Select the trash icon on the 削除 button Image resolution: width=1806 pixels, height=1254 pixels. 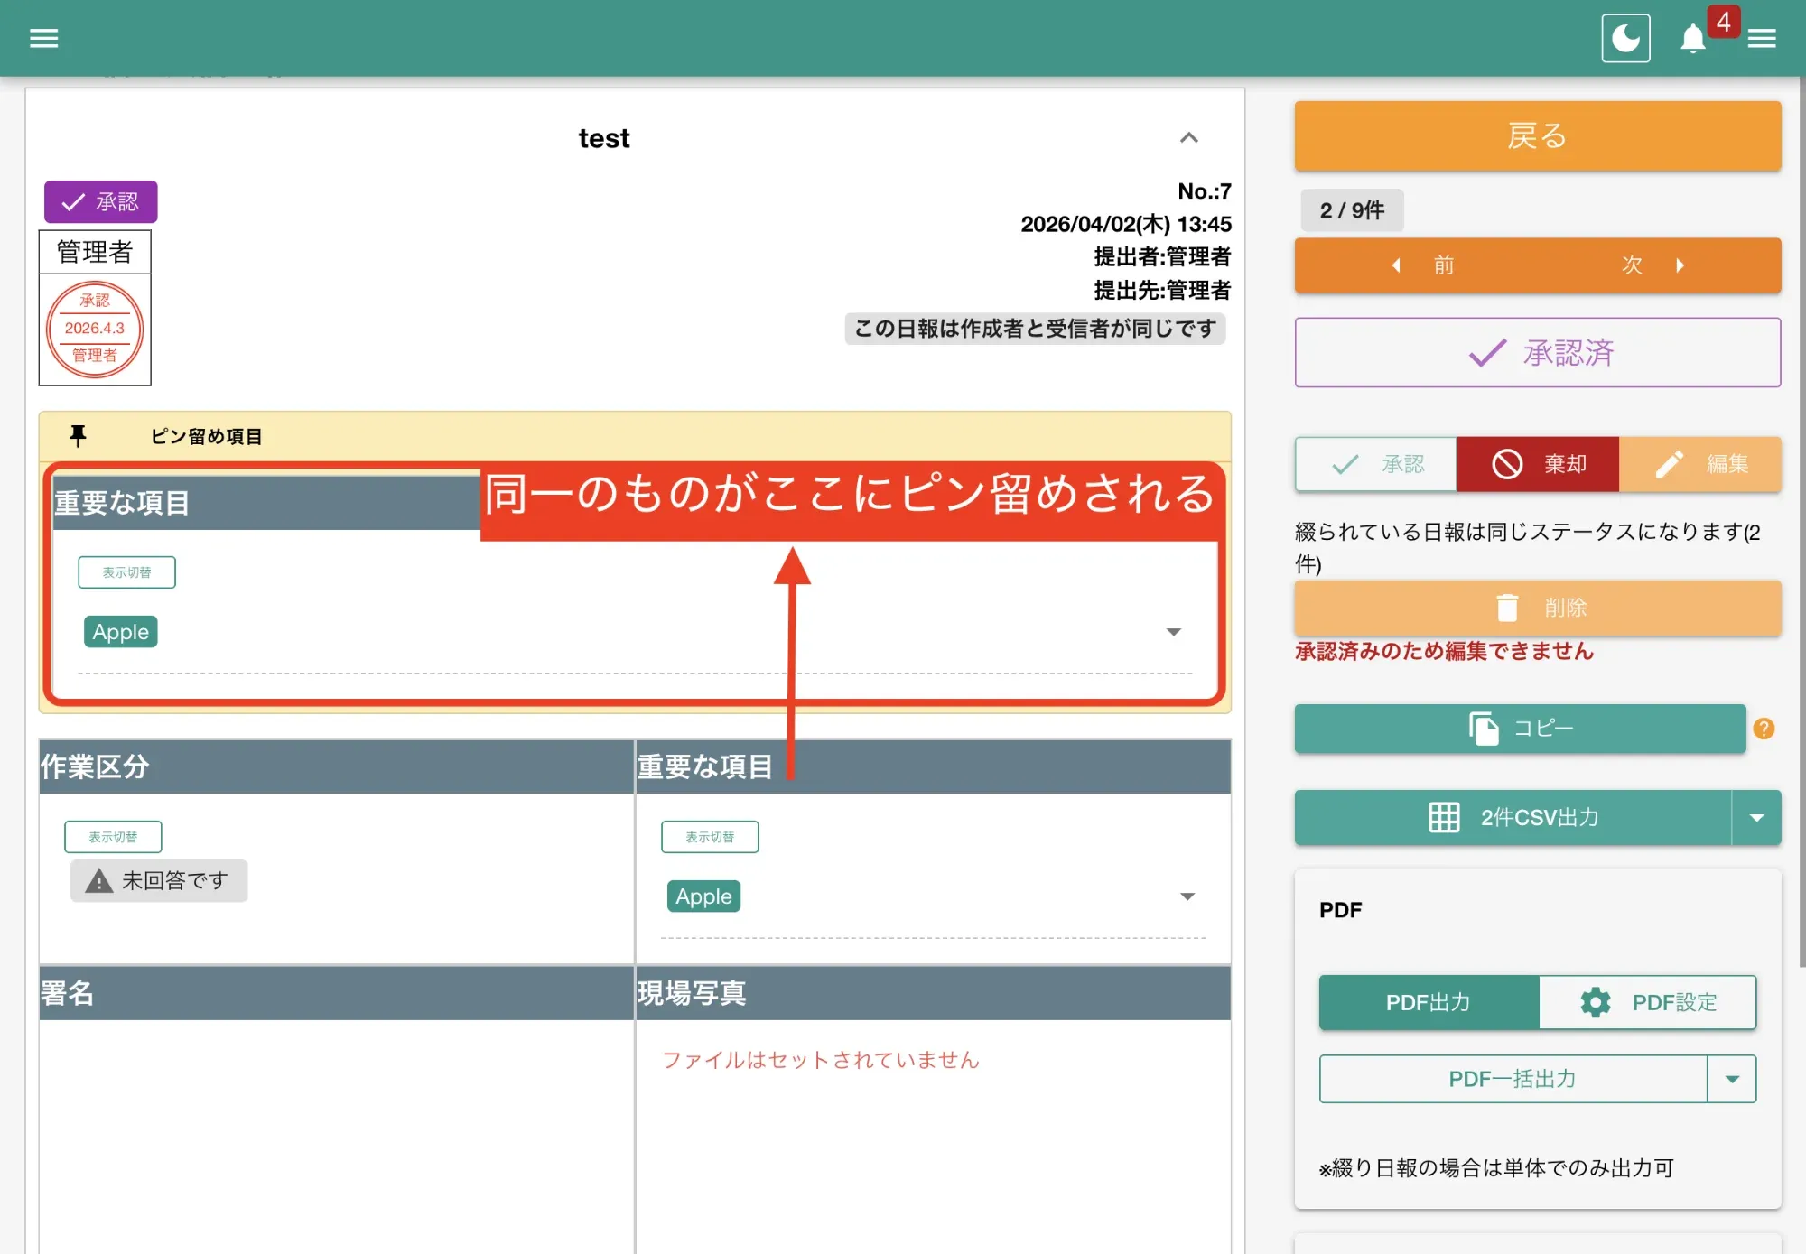1508,608
